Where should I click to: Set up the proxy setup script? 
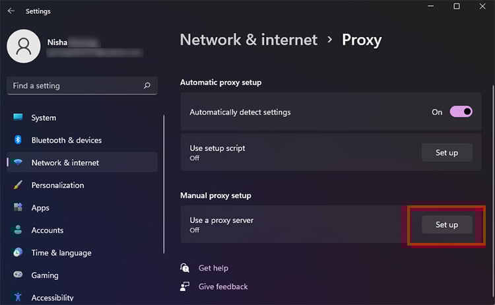(x=447, y=153)
